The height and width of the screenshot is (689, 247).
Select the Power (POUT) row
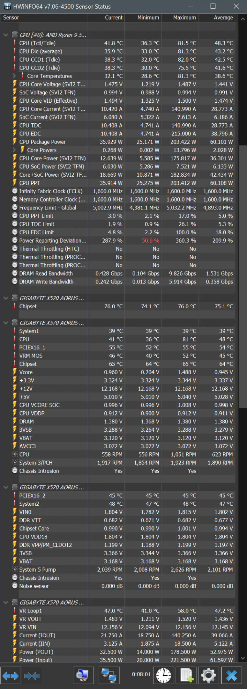point(117,652)
